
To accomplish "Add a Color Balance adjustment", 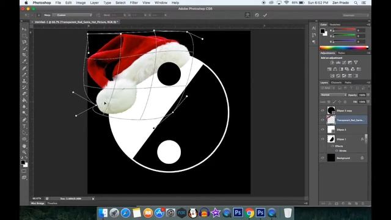I will pos(335,69).
